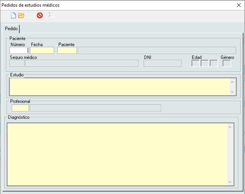Click the Género box
The width and height of the screenshot is (245, 194).
click(227, 63)
